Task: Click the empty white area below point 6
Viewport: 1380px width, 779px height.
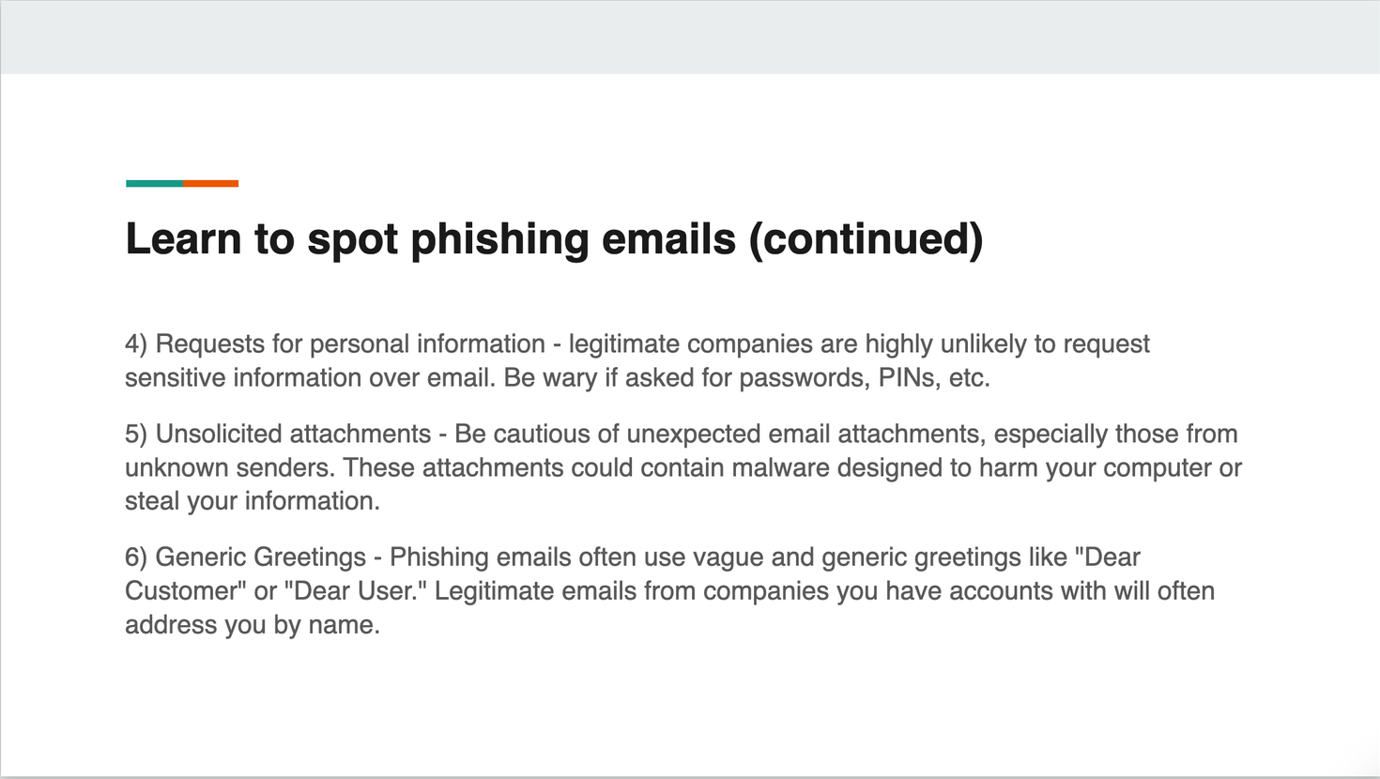Action: click(690, 704)
